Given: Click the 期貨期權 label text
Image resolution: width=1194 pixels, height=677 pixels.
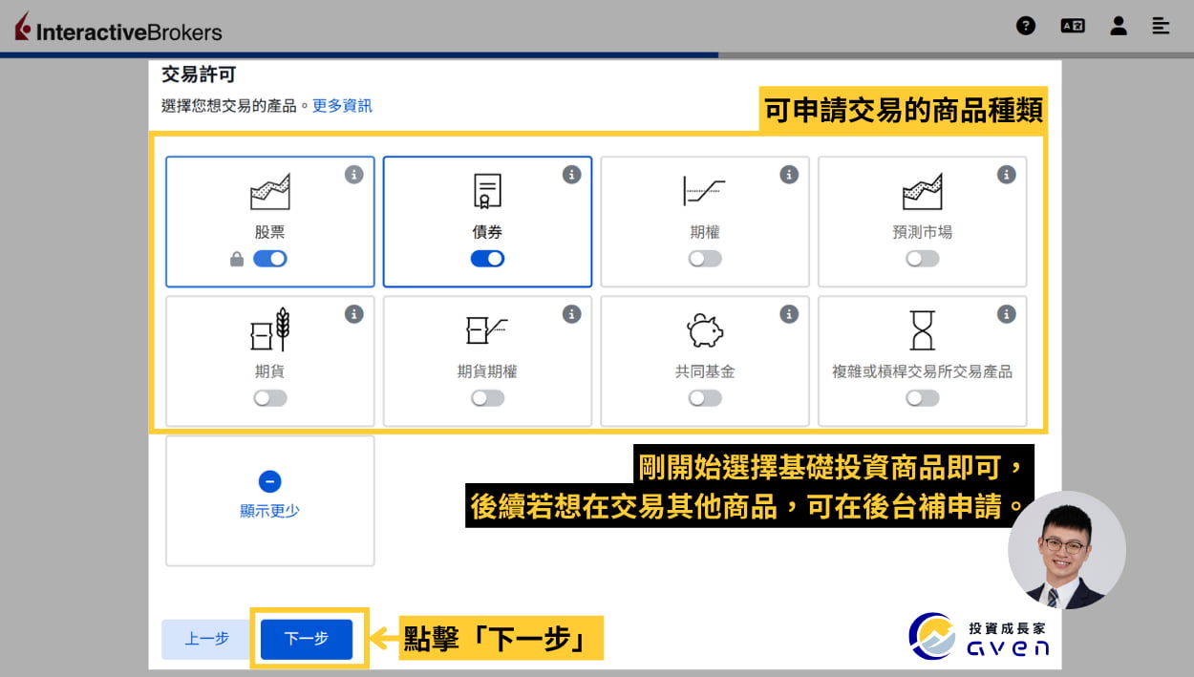Looking at the screenshot, I should pos(487,371).
